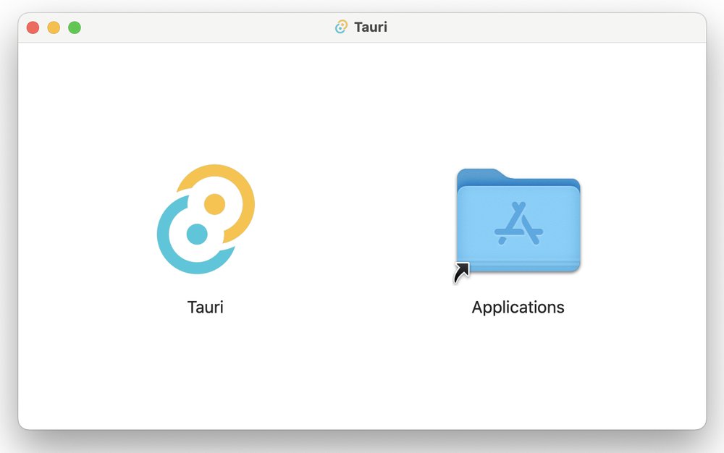
Task: Close the Tauri installer window
Action: (x=33, y=27)
